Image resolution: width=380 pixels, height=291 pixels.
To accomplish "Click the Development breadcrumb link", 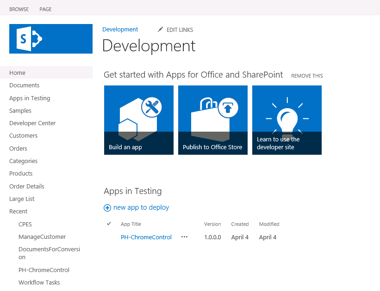I will pos(120,29).
